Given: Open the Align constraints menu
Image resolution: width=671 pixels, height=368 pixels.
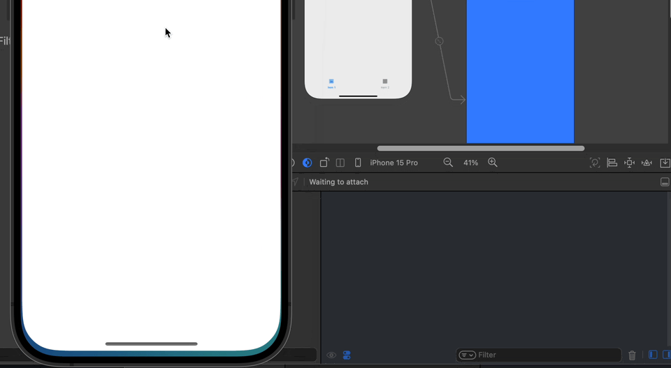Looking at the screenshot, I should click(x=612, y=163).
